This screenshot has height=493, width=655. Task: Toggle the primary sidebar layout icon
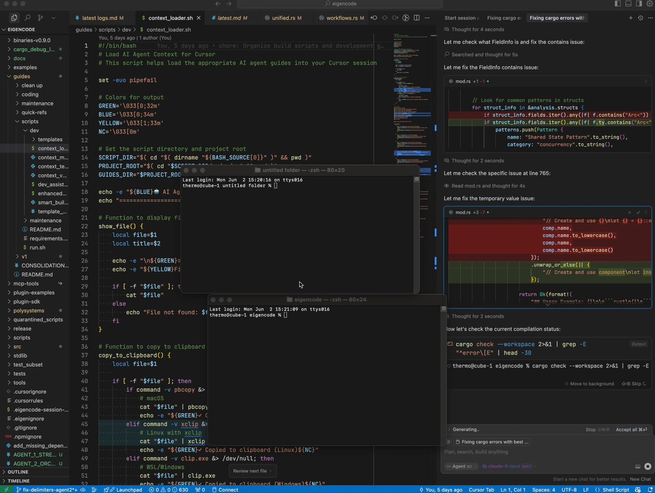pyautogui.click(x=618, y=4)
